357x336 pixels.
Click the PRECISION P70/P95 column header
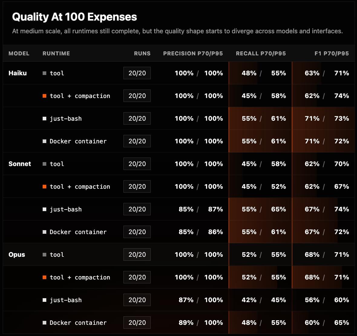[193, 53]
